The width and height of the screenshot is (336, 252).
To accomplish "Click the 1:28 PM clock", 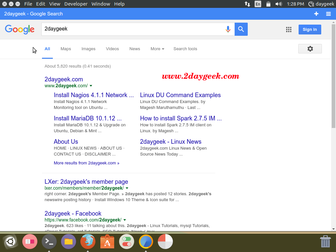I will point(295,4).
